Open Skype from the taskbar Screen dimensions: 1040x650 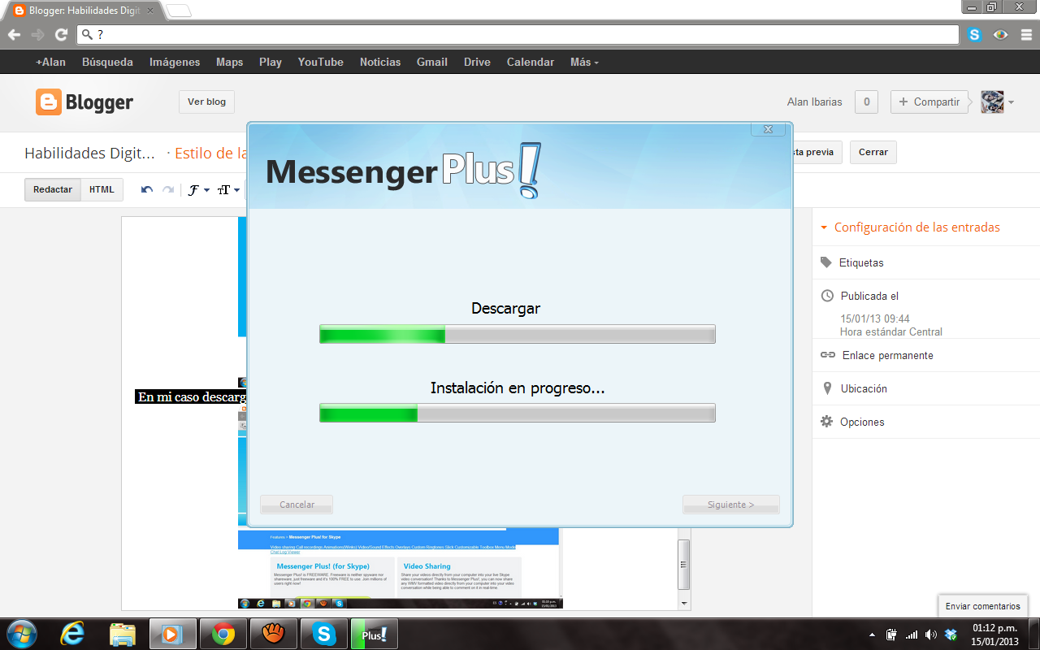(323, 634)
